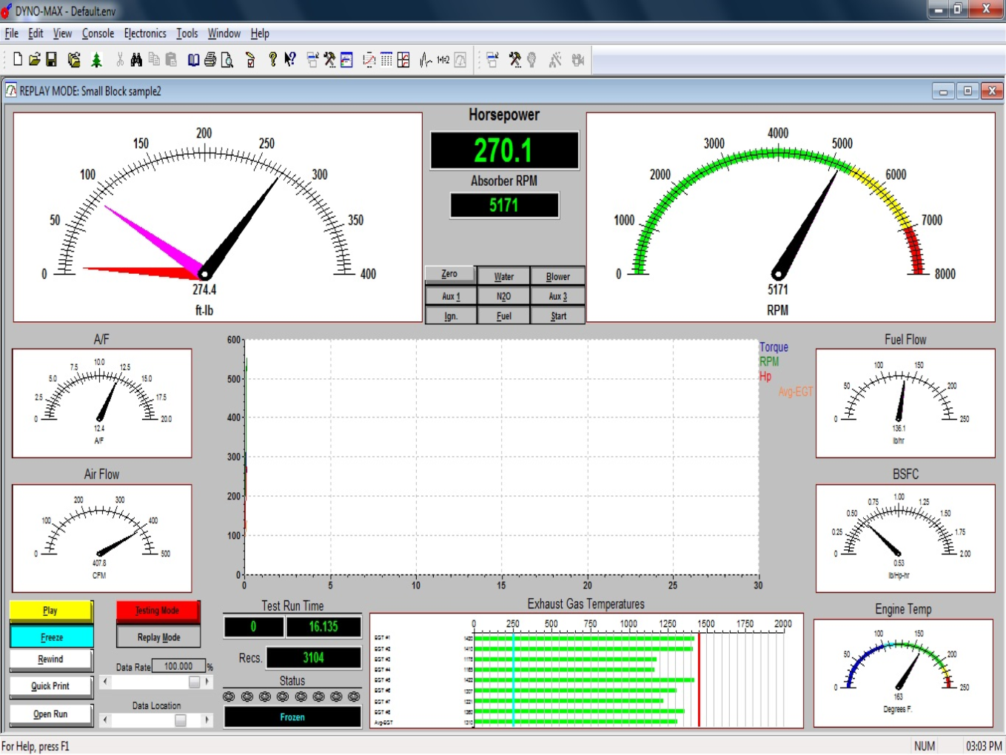Screen dimensions: 1006x755
Task: Click the Data Rate slider thumb
Action: pos(195,682)
